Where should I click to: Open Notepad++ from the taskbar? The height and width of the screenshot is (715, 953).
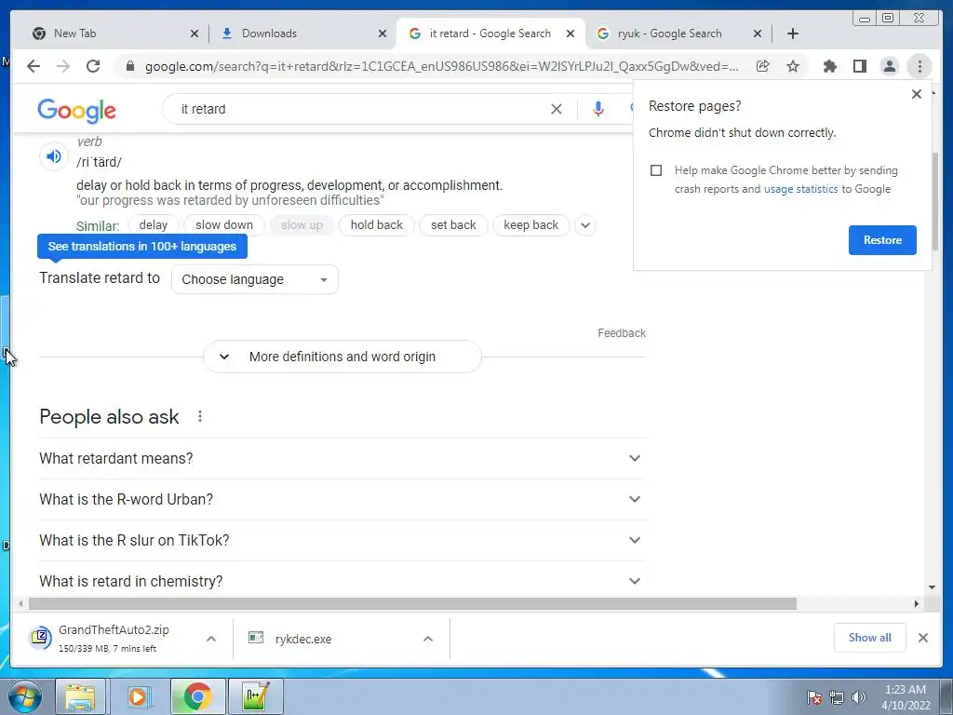tap(255, 696)
